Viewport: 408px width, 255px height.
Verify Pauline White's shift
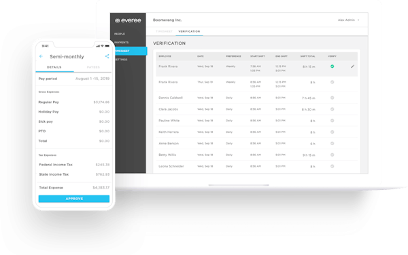(x=333, y=121)
